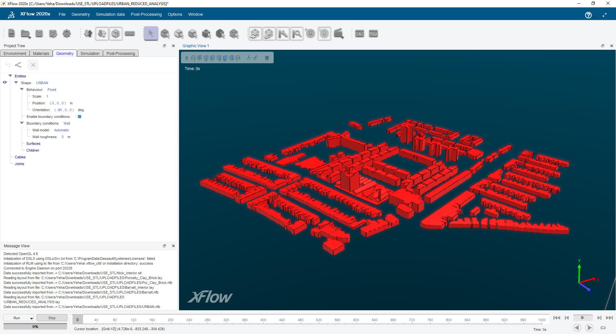This screenshot has width=616, height=334.
Task: Click the help question mark icon
Action: pos(588,15)
